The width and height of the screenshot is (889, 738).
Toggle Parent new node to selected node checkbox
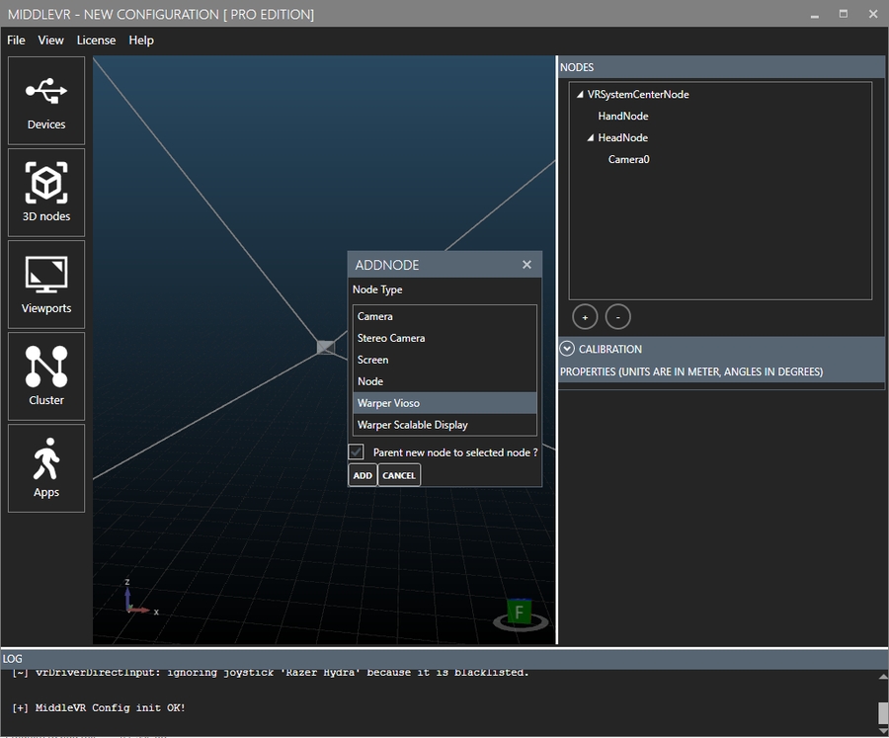[357, 451]
